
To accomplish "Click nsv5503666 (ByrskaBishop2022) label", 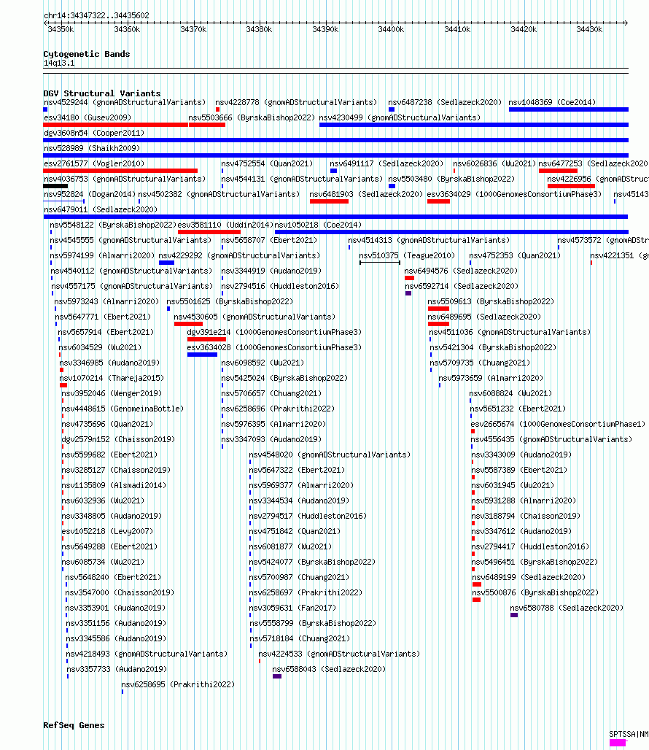I will pyautogui.click(x=252, y=117).
